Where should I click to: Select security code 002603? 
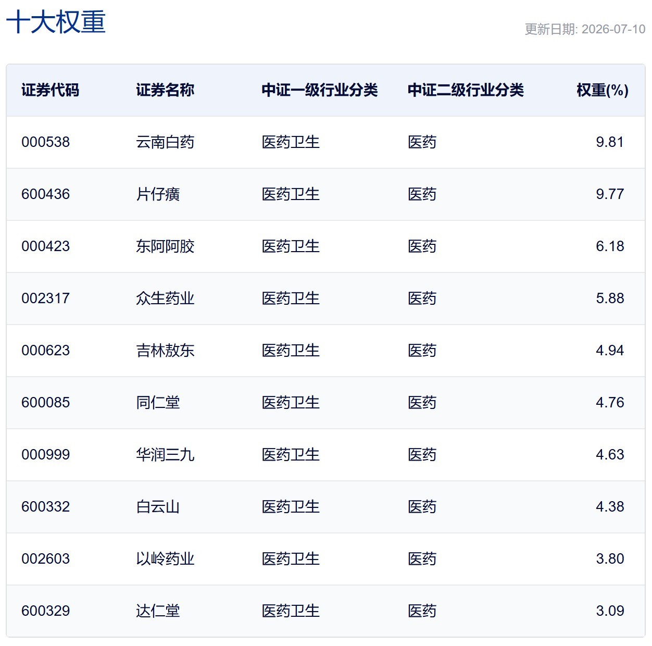46,559
